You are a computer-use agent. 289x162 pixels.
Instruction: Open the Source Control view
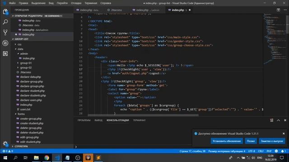point(5,32)
